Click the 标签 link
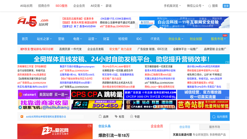247x139 pixels. click(121, 117)
